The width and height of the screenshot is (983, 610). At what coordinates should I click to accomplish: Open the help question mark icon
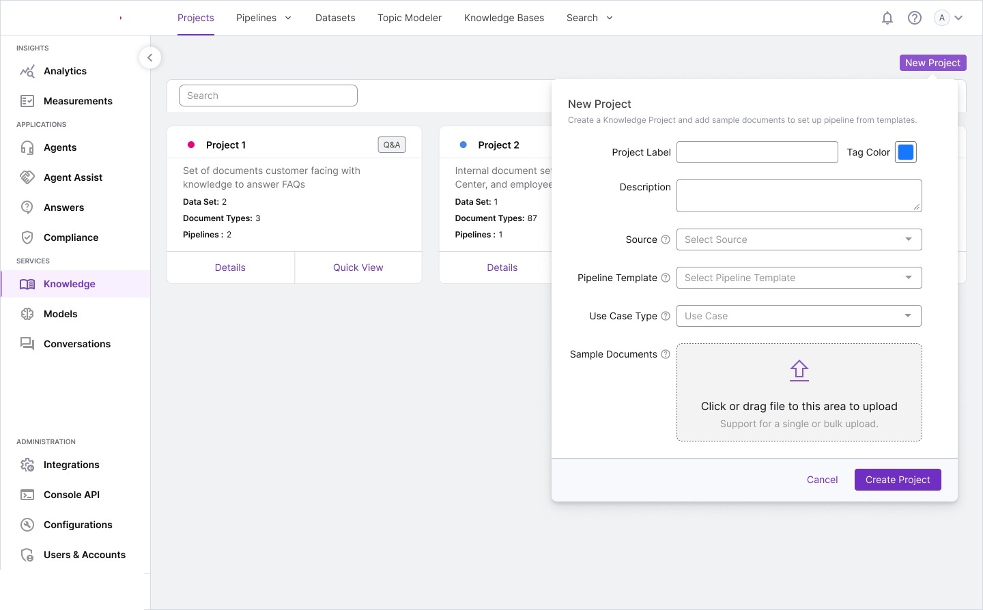[915, 18]
